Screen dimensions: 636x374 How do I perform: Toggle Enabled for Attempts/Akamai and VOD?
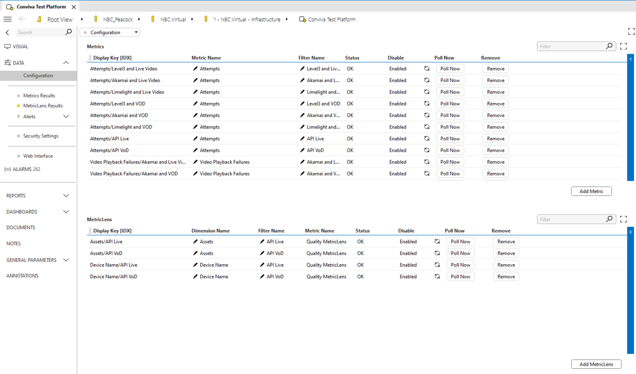click(398, 115)
